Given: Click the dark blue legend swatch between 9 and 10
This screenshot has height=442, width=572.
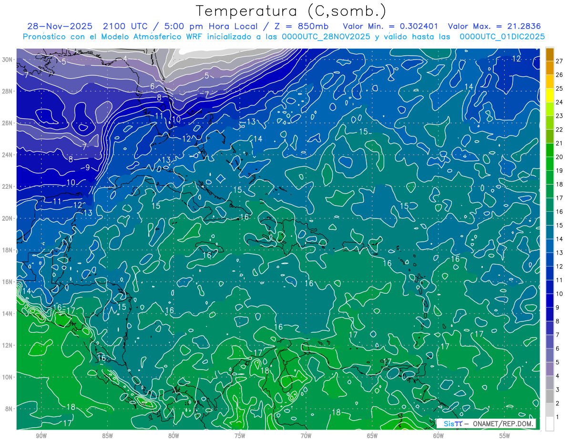Looking at the screenshot, I should pyautogui.click(x=550, y=301).
